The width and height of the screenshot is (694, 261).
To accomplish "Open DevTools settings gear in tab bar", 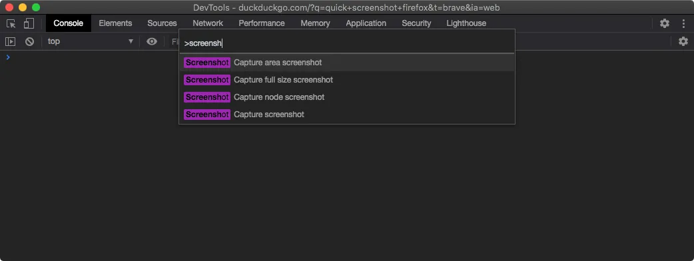I will [664, 23].
